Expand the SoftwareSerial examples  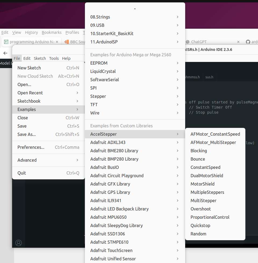(135, 80)
